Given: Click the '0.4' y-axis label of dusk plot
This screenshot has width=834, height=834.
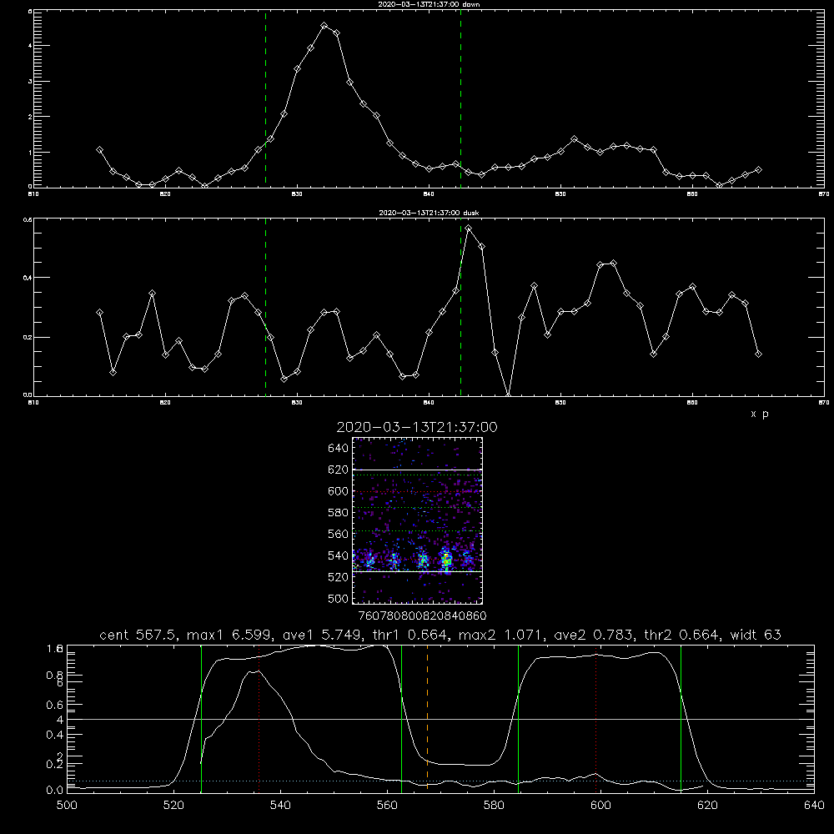Looking at the screenshot, I should (28, 278).
